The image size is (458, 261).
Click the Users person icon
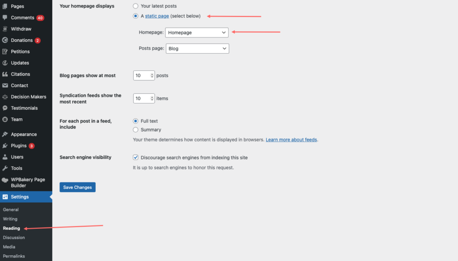click(x=5, y=157)
